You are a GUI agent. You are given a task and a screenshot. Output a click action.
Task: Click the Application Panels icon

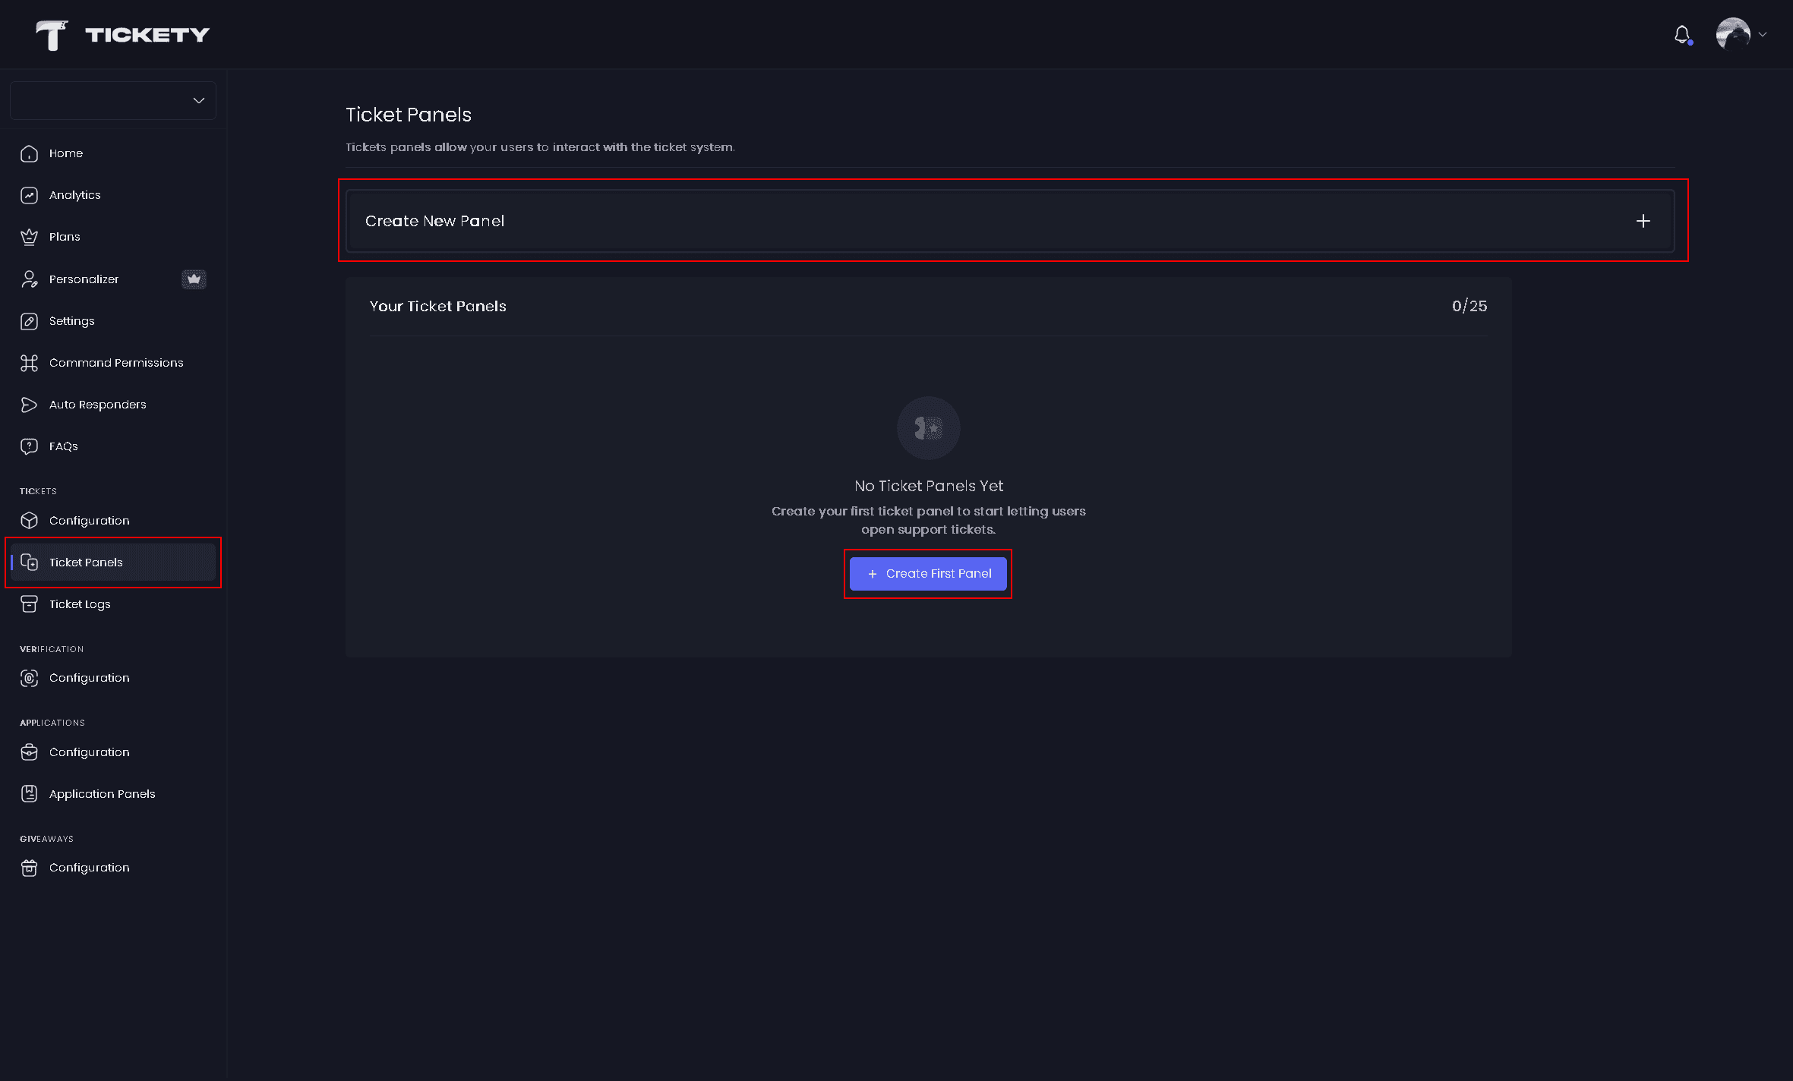29,793
